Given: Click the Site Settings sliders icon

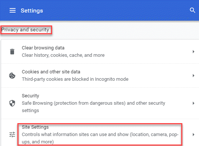Looking at the screenshot, I should (12, 135).
